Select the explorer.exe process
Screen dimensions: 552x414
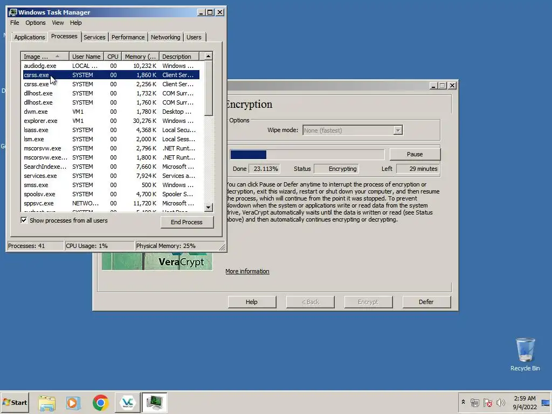coord(110,121)
